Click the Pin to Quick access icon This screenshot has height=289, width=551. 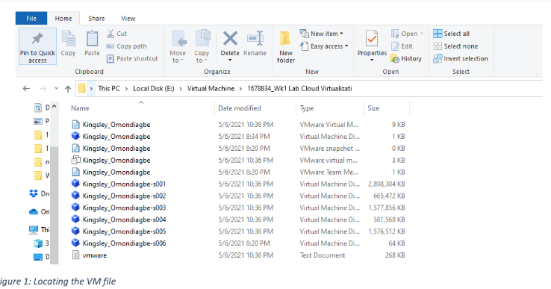tap(37, 39)
